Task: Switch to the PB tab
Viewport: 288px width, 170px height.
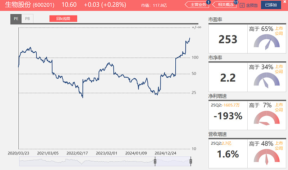Action: coord(27,19)
